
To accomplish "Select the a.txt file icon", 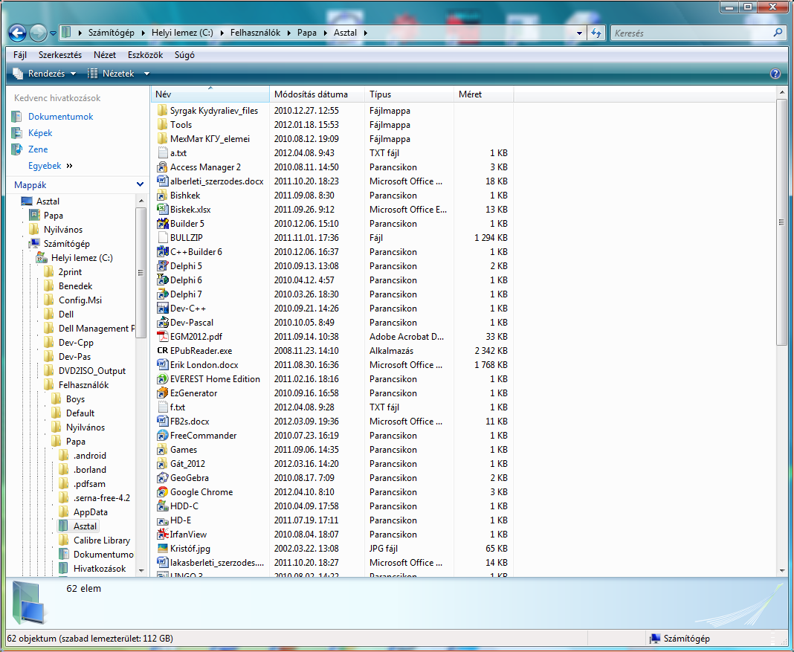I will [x=162, y=153].
